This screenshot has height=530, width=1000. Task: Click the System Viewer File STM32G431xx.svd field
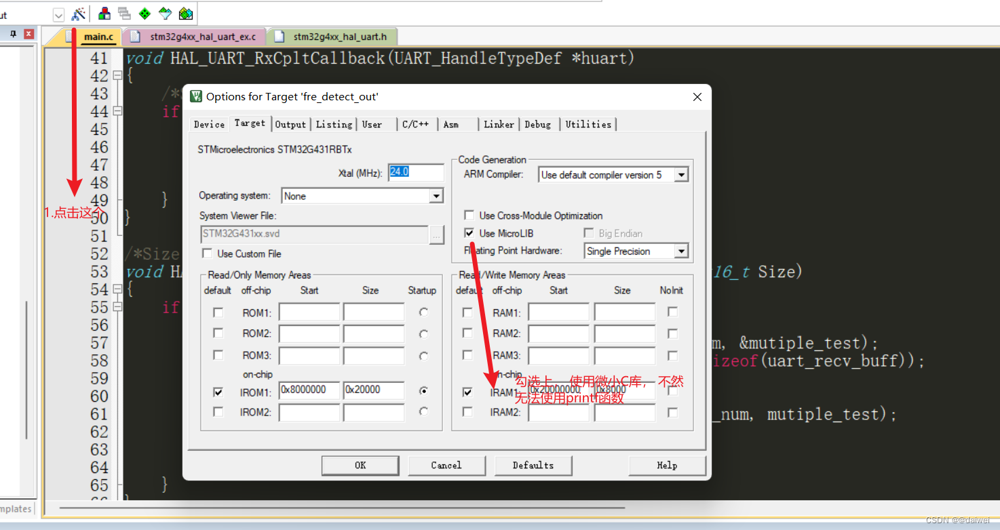(314, 234)
